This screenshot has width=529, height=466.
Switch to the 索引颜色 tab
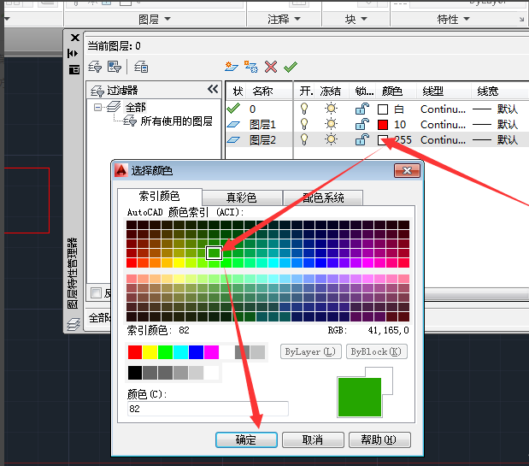(x=159, y=197)
